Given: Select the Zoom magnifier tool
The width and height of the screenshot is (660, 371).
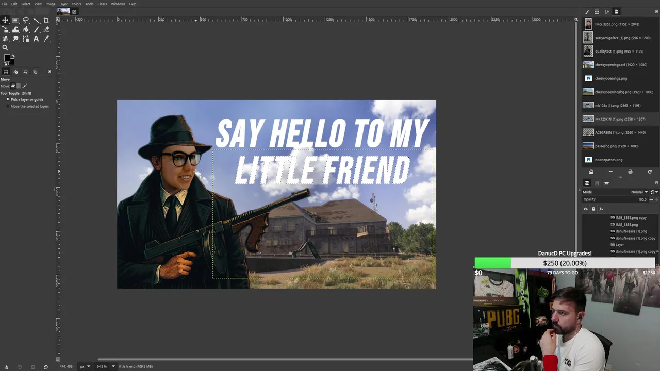Looking at the screenshot, I should tap(5, 48).
